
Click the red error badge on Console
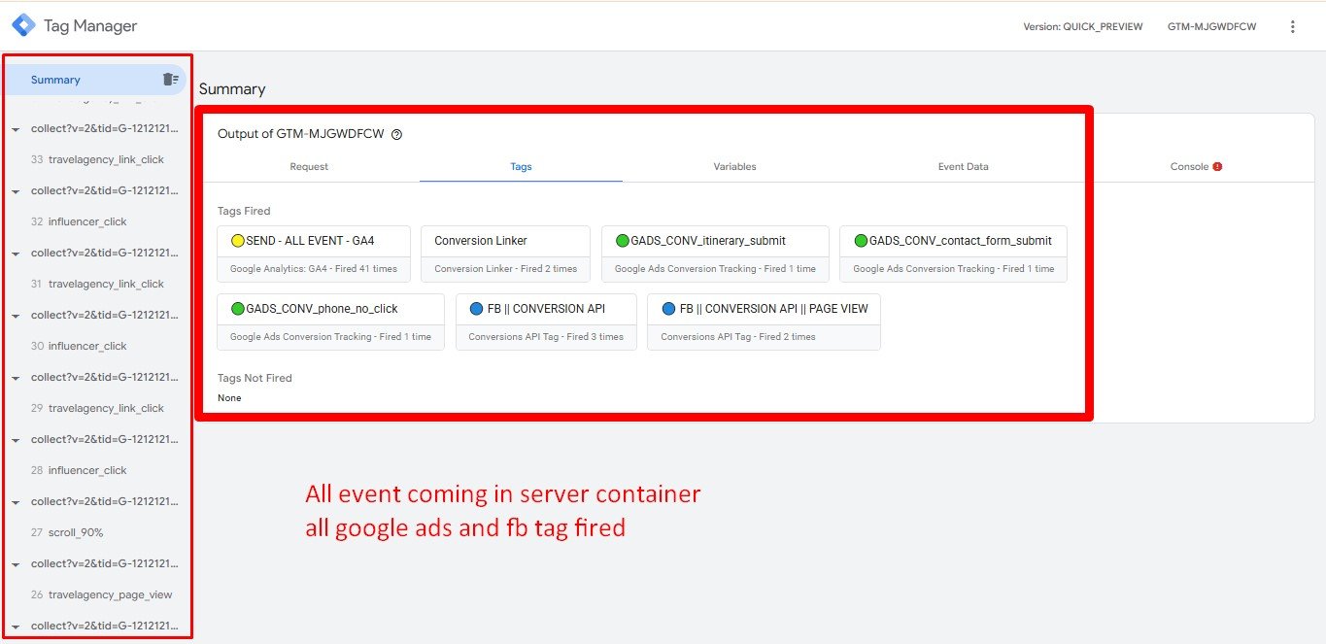[x=1217, y=166]
